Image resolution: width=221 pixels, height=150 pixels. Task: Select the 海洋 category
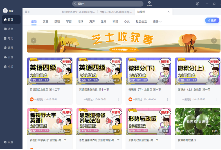click(x=92, y=22)
